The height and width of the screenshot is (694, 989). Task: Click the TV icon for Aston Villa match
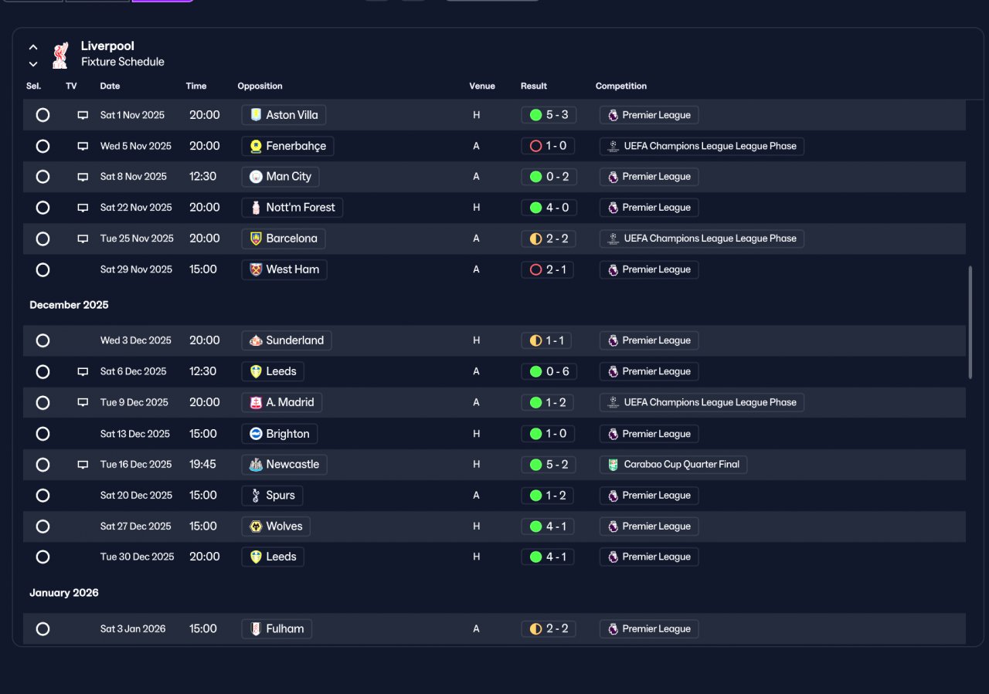point(83,115)
